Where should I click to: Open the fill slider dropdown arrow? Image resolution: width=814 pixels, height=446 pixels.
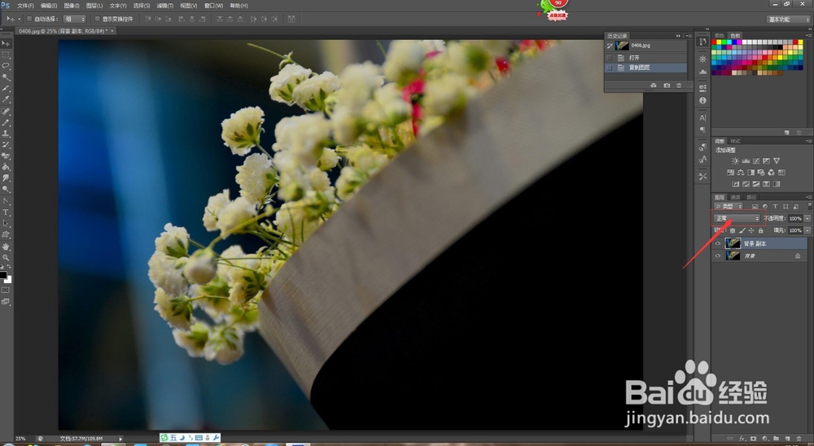807,230
